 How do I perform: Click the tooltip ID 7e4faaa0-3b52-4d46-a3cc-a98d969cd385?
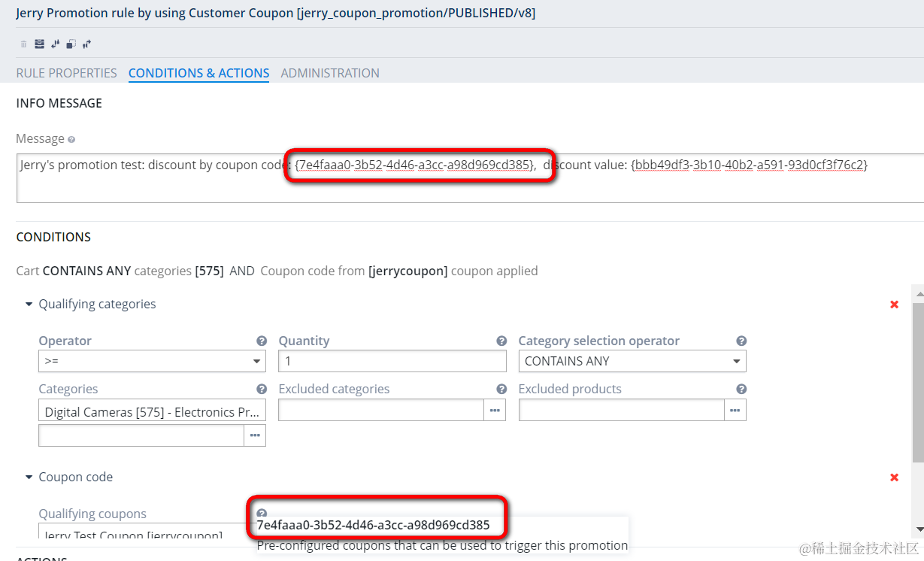[373, 525]
